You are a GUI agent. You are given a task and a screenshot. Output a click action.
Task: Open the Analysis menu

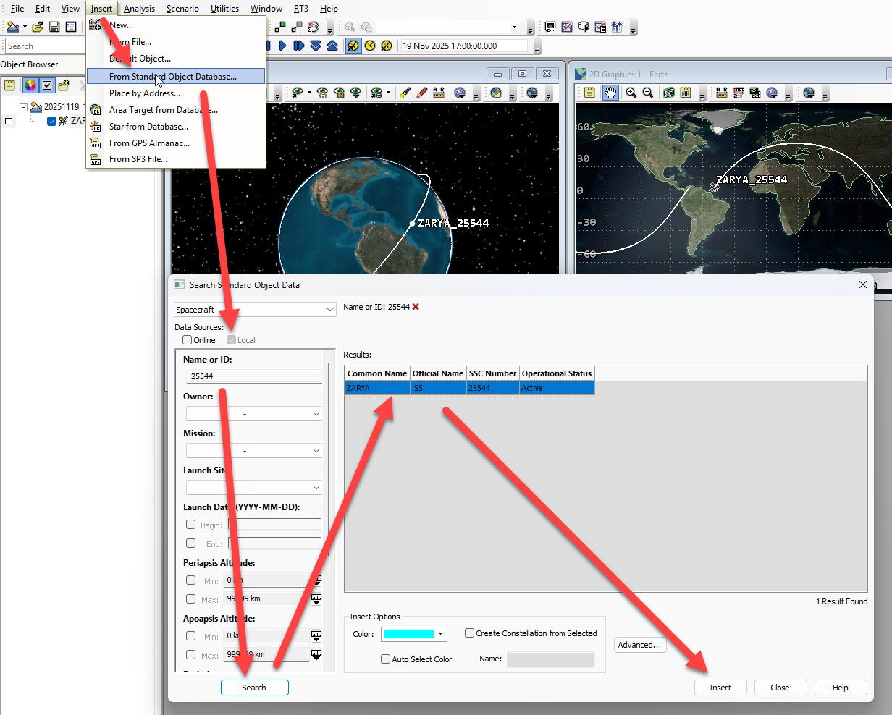coord(139,9)
